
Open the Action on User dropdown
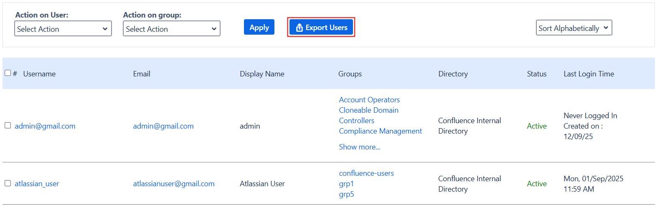63,29
